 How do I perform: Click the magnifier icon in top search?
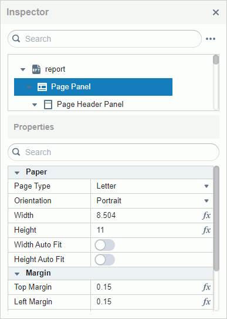click(16, 38)
